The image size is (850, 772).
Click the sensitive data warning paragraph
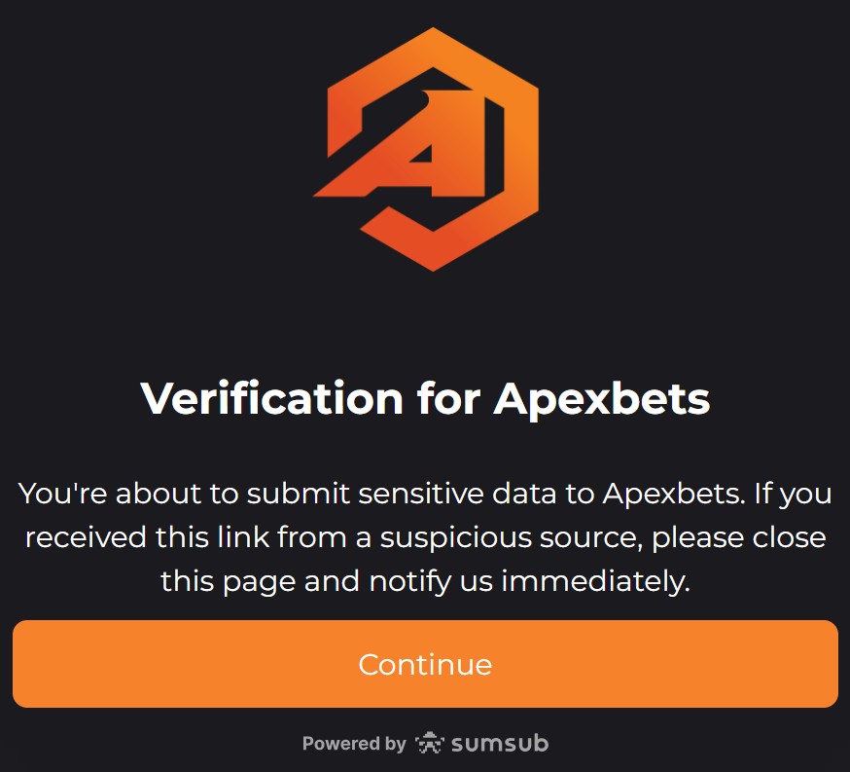click(425, 536)
